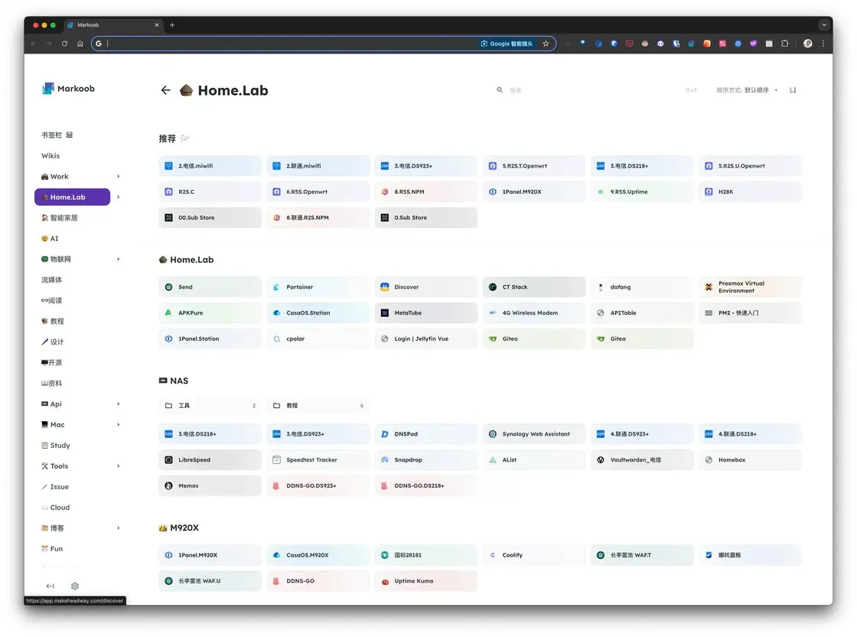This screenshot has height=637, width=857.
Task: Open the 2.电信.miwifi bookmark
Action: [x=210, y=165]
